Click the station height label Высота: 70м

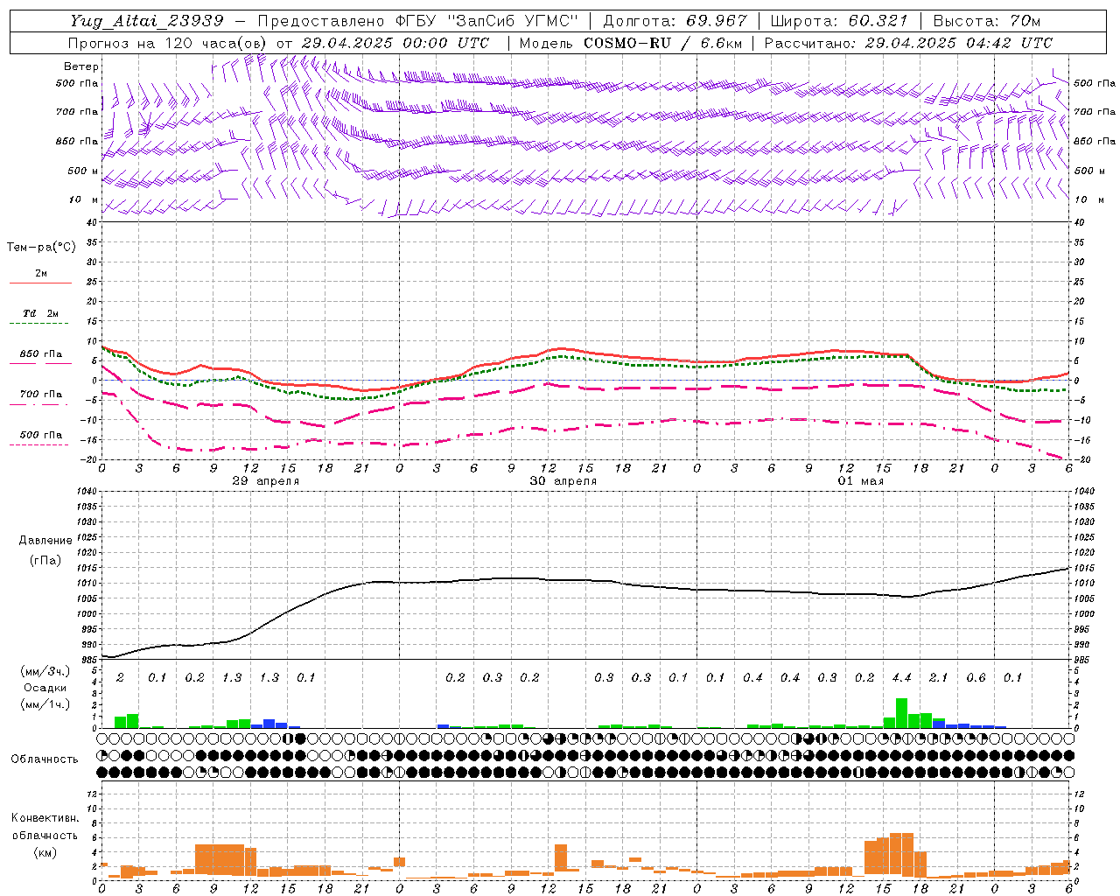coord(986,20)
